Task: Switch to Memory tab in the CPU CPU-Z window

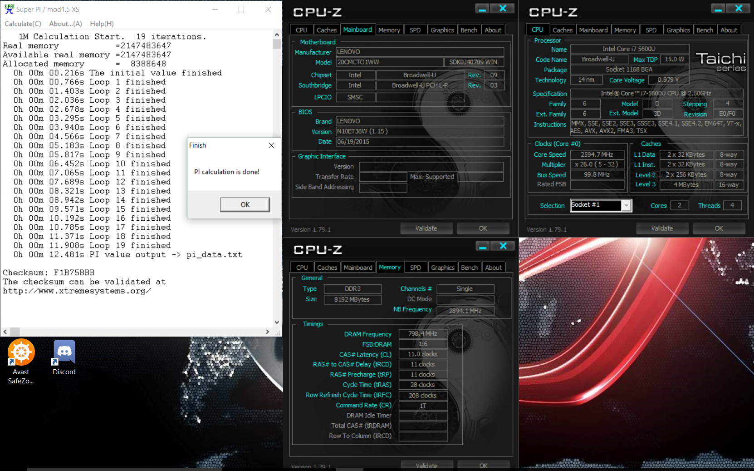Action: coord(625,30)
